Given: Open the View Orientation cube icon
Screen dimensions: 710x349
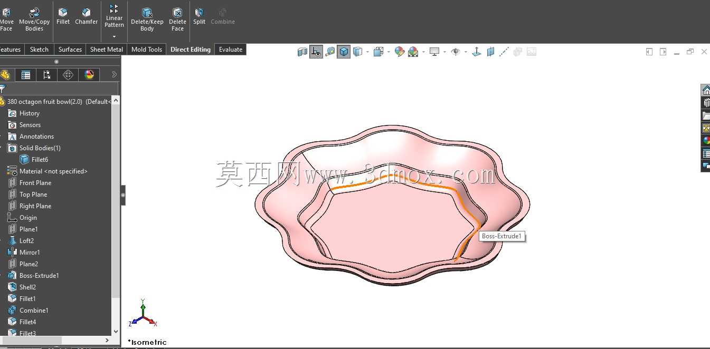Looking at the screenshot, I should coord(378,52).
